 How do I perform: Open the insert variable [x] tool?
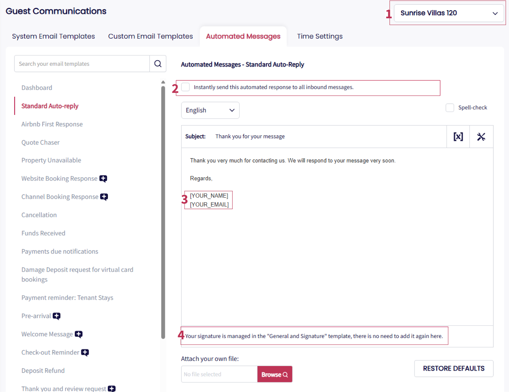click(x=458, y=137)
